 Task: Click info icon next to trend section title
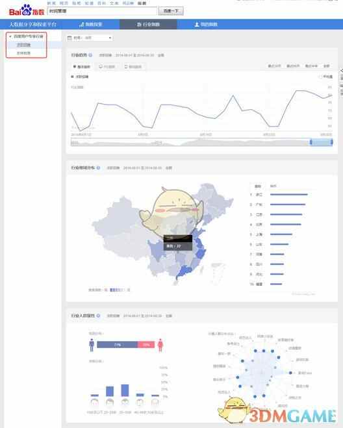point(90,55)
